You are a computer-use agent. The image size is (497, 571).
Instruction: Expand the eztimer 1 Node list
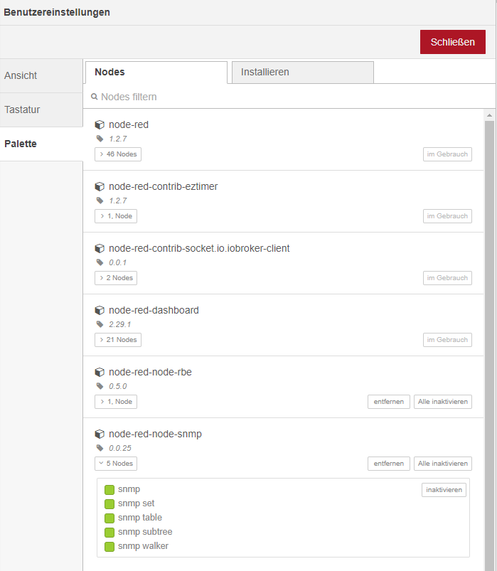[x=116, y=216]
